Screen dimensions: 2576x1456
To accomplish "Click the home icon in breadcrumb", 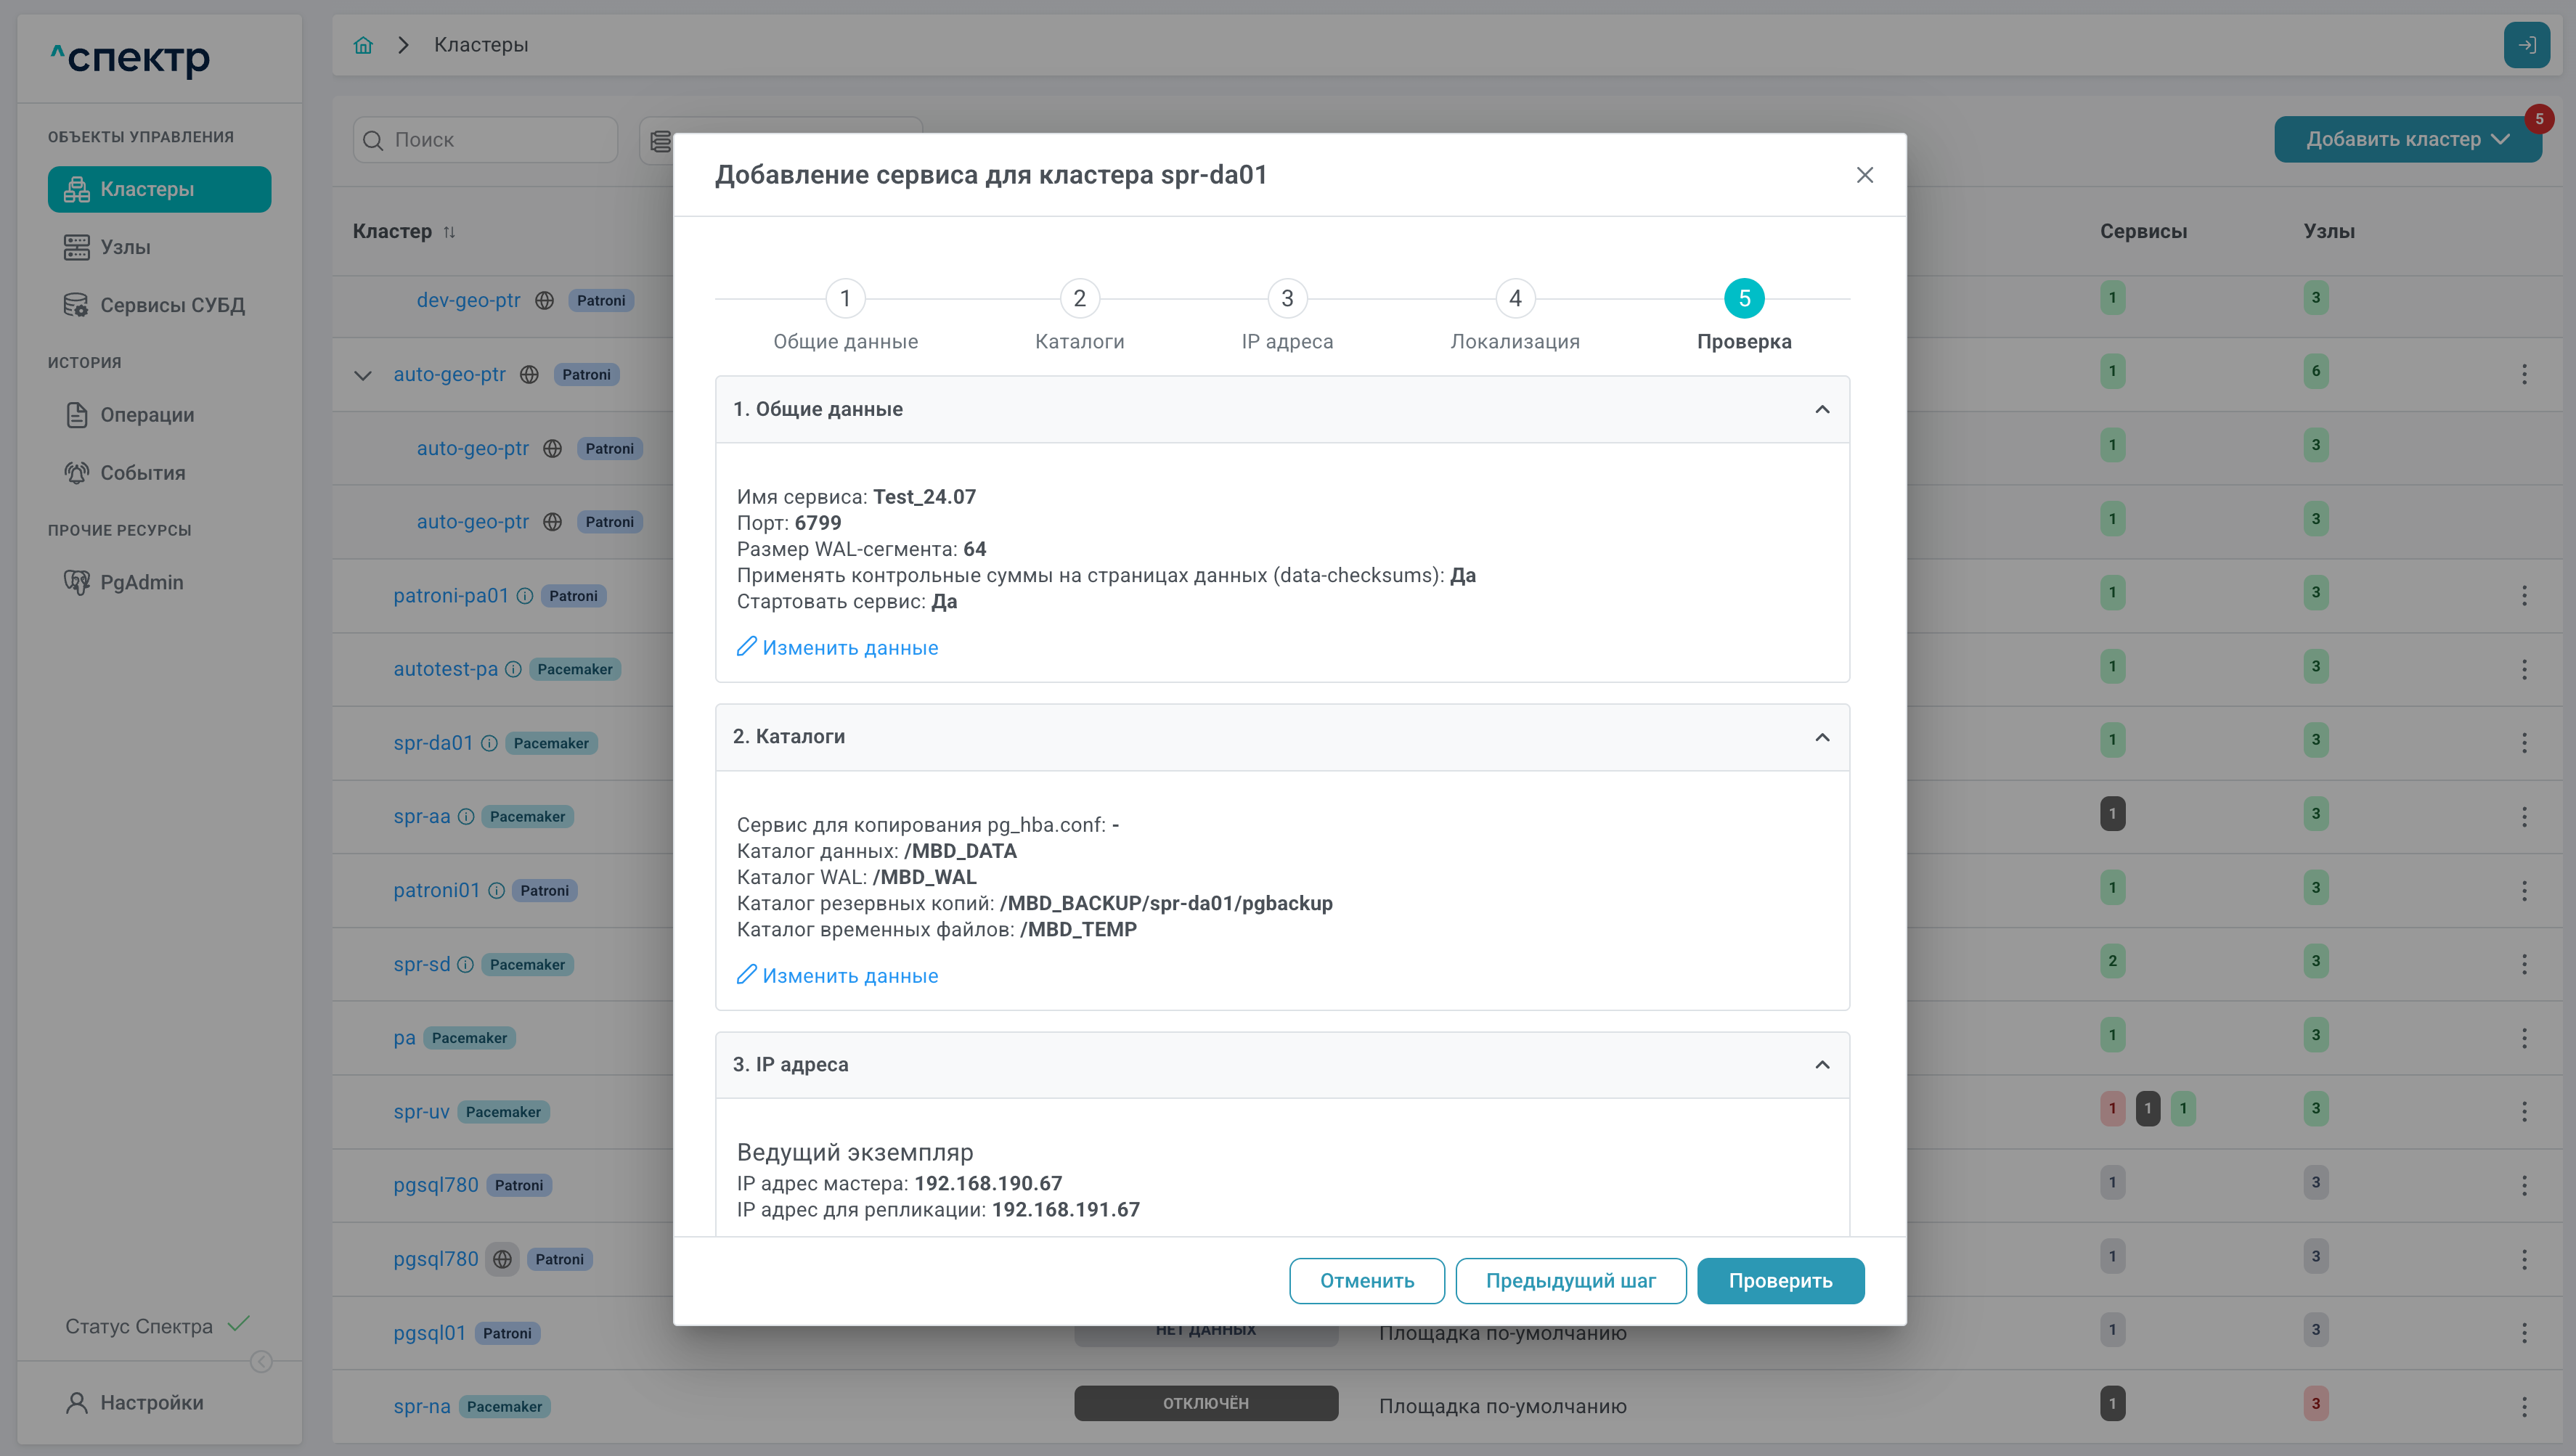I will coord(363,45).
